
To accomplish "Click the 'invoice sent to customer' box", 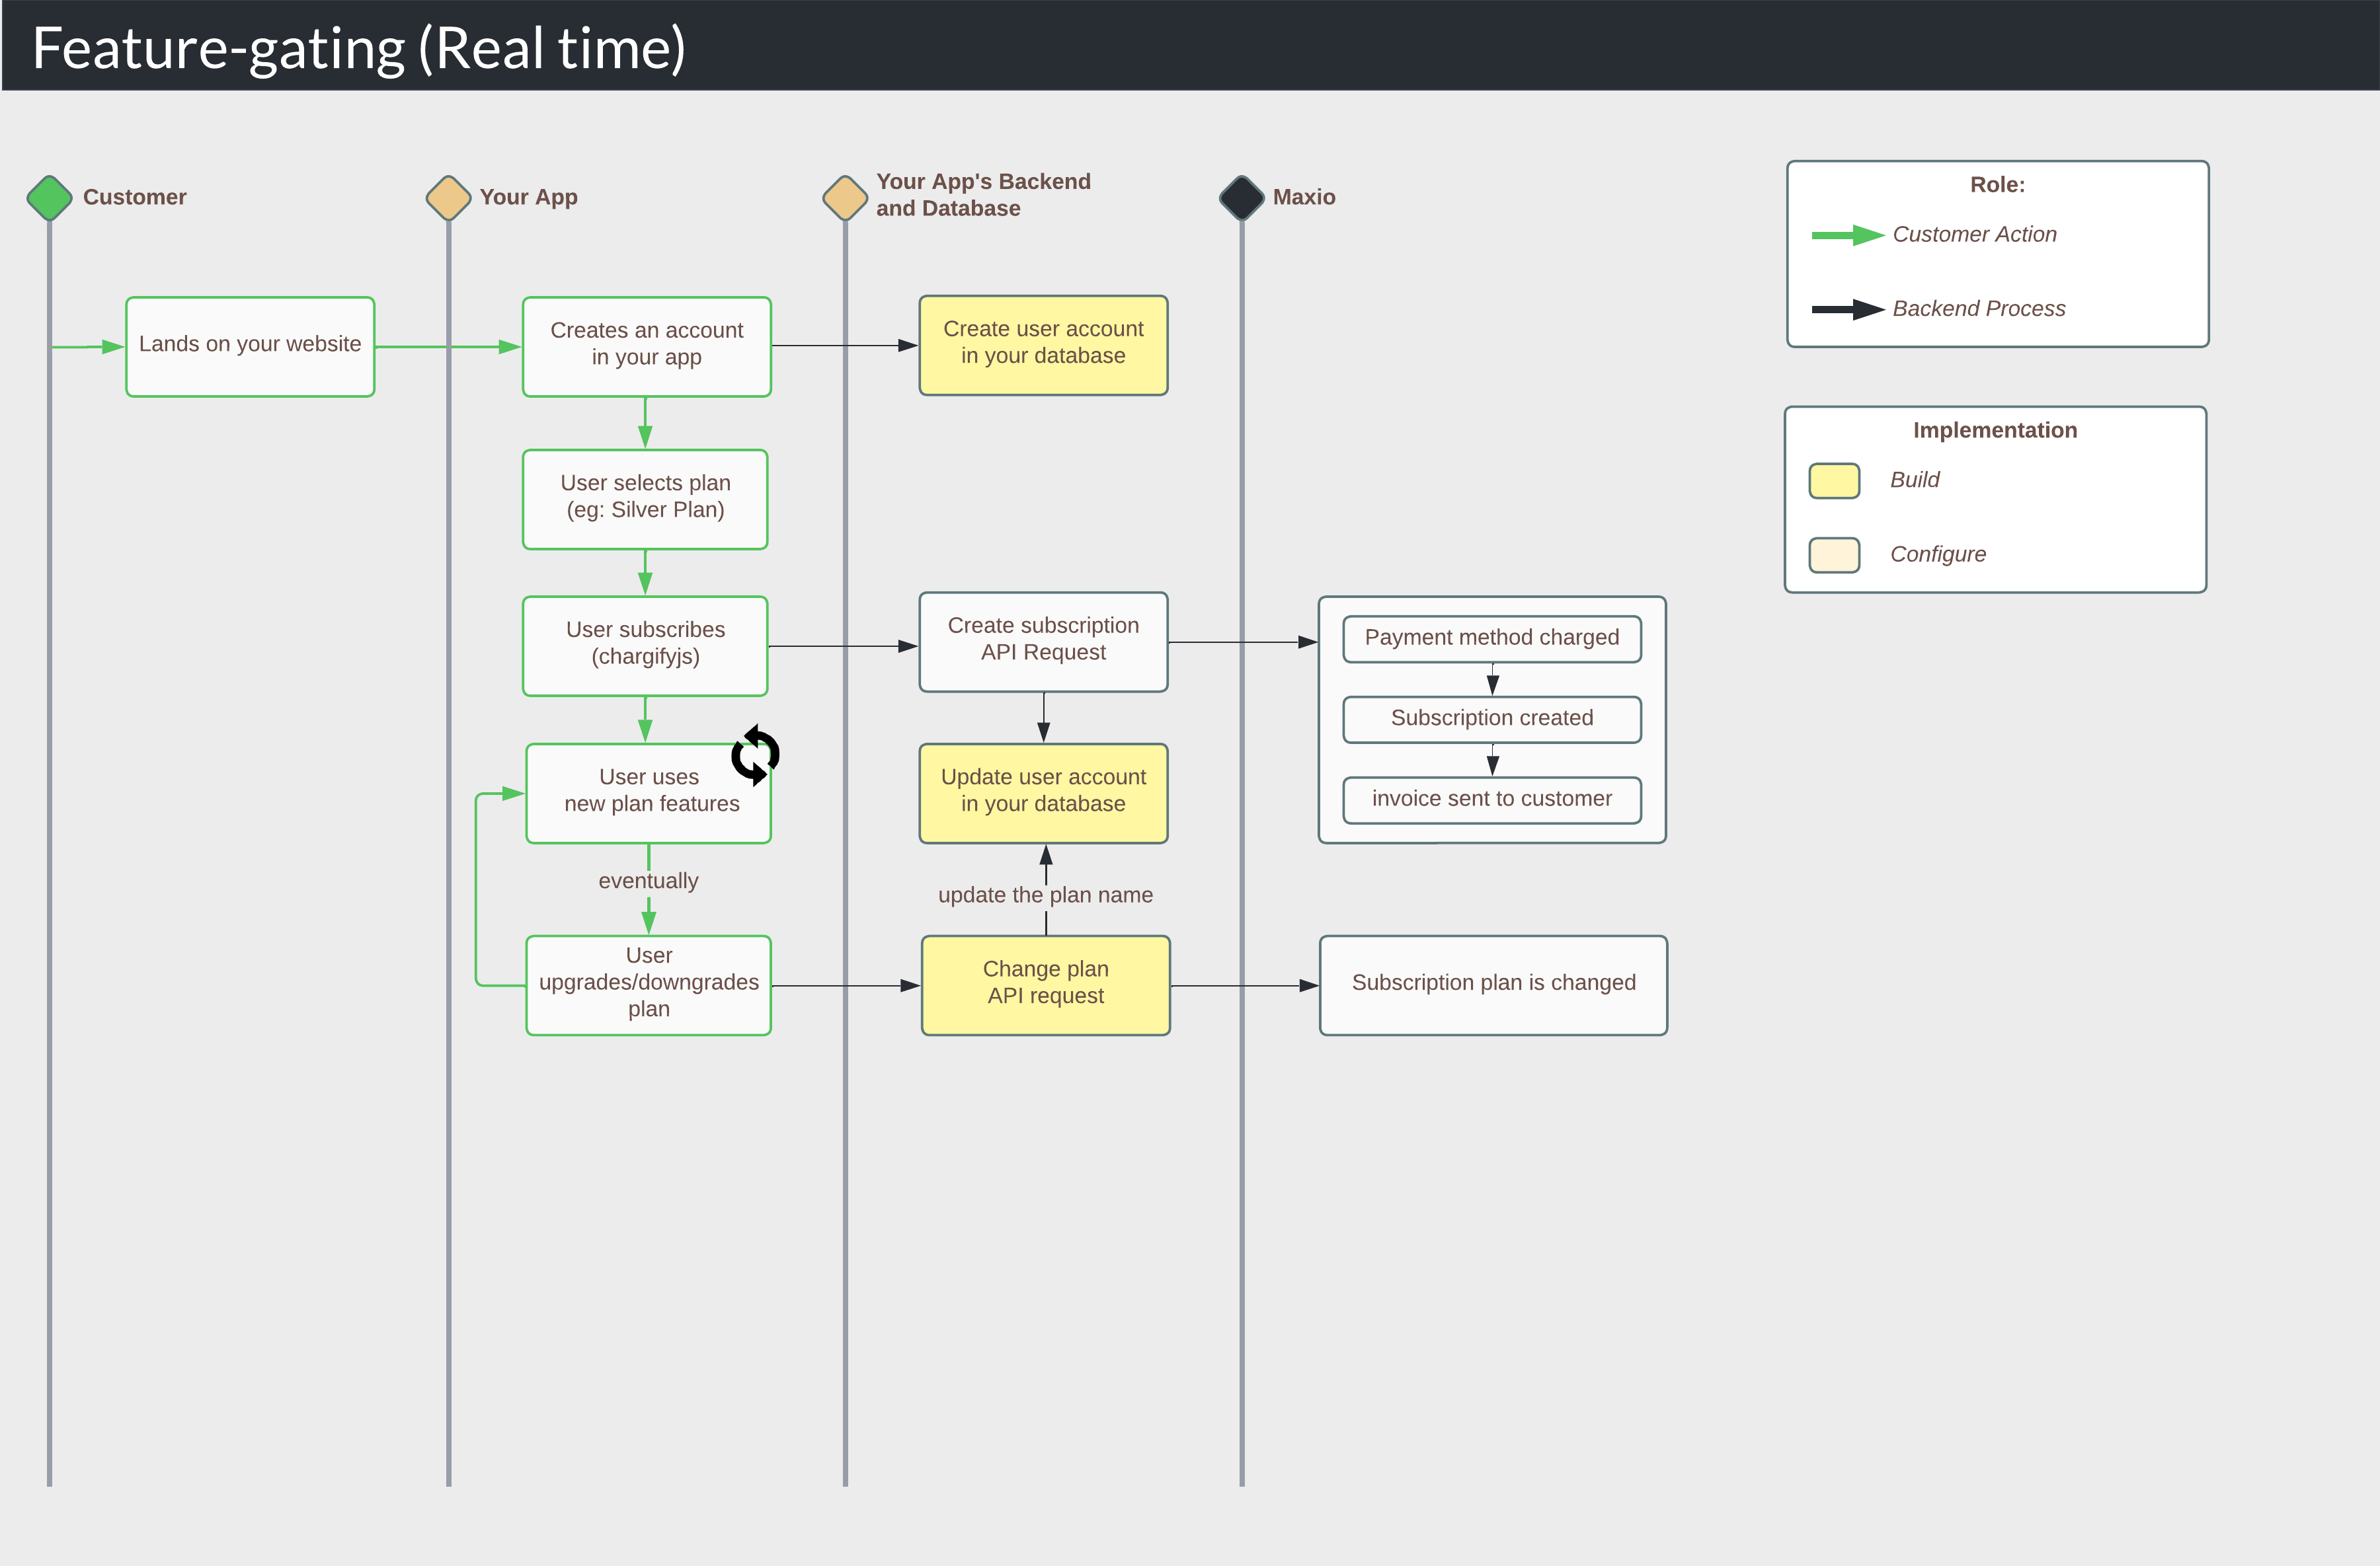I will [x=1492, y=800].
